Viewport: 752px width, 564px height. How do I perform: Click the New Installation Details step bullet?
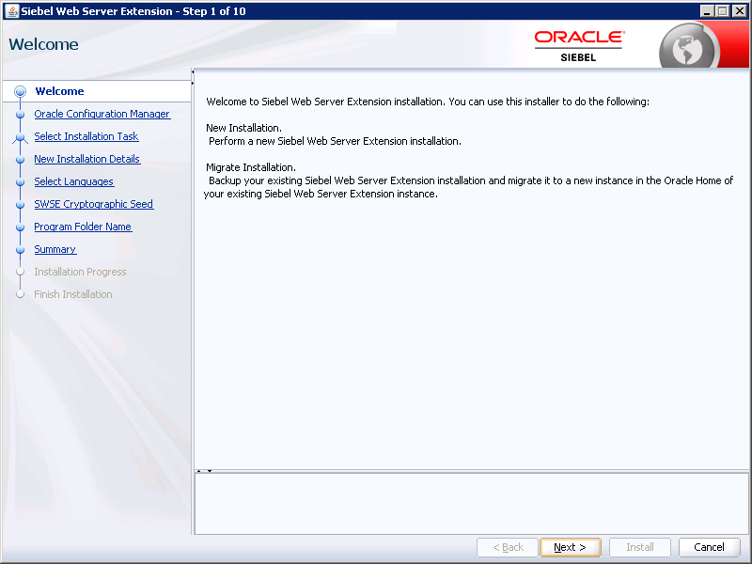(20, 160)
